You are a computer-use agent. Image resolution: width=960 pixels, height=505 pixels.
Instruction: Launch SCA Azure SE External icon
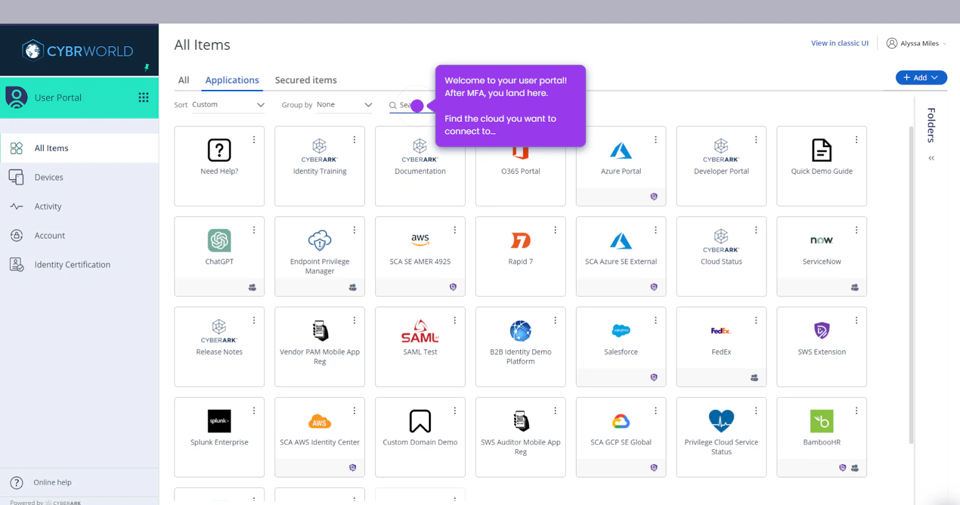(x=621, y=241)
